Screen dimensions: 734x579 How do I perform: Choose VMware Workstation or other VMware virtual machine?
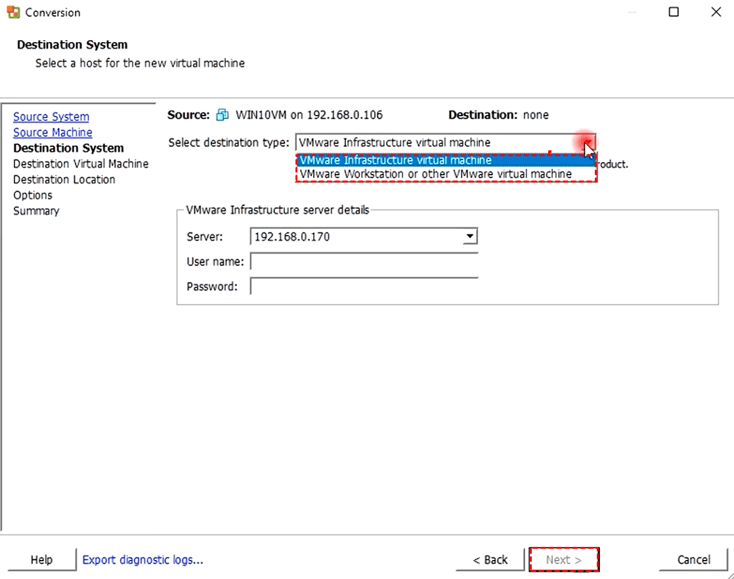(x=446, y=174)
